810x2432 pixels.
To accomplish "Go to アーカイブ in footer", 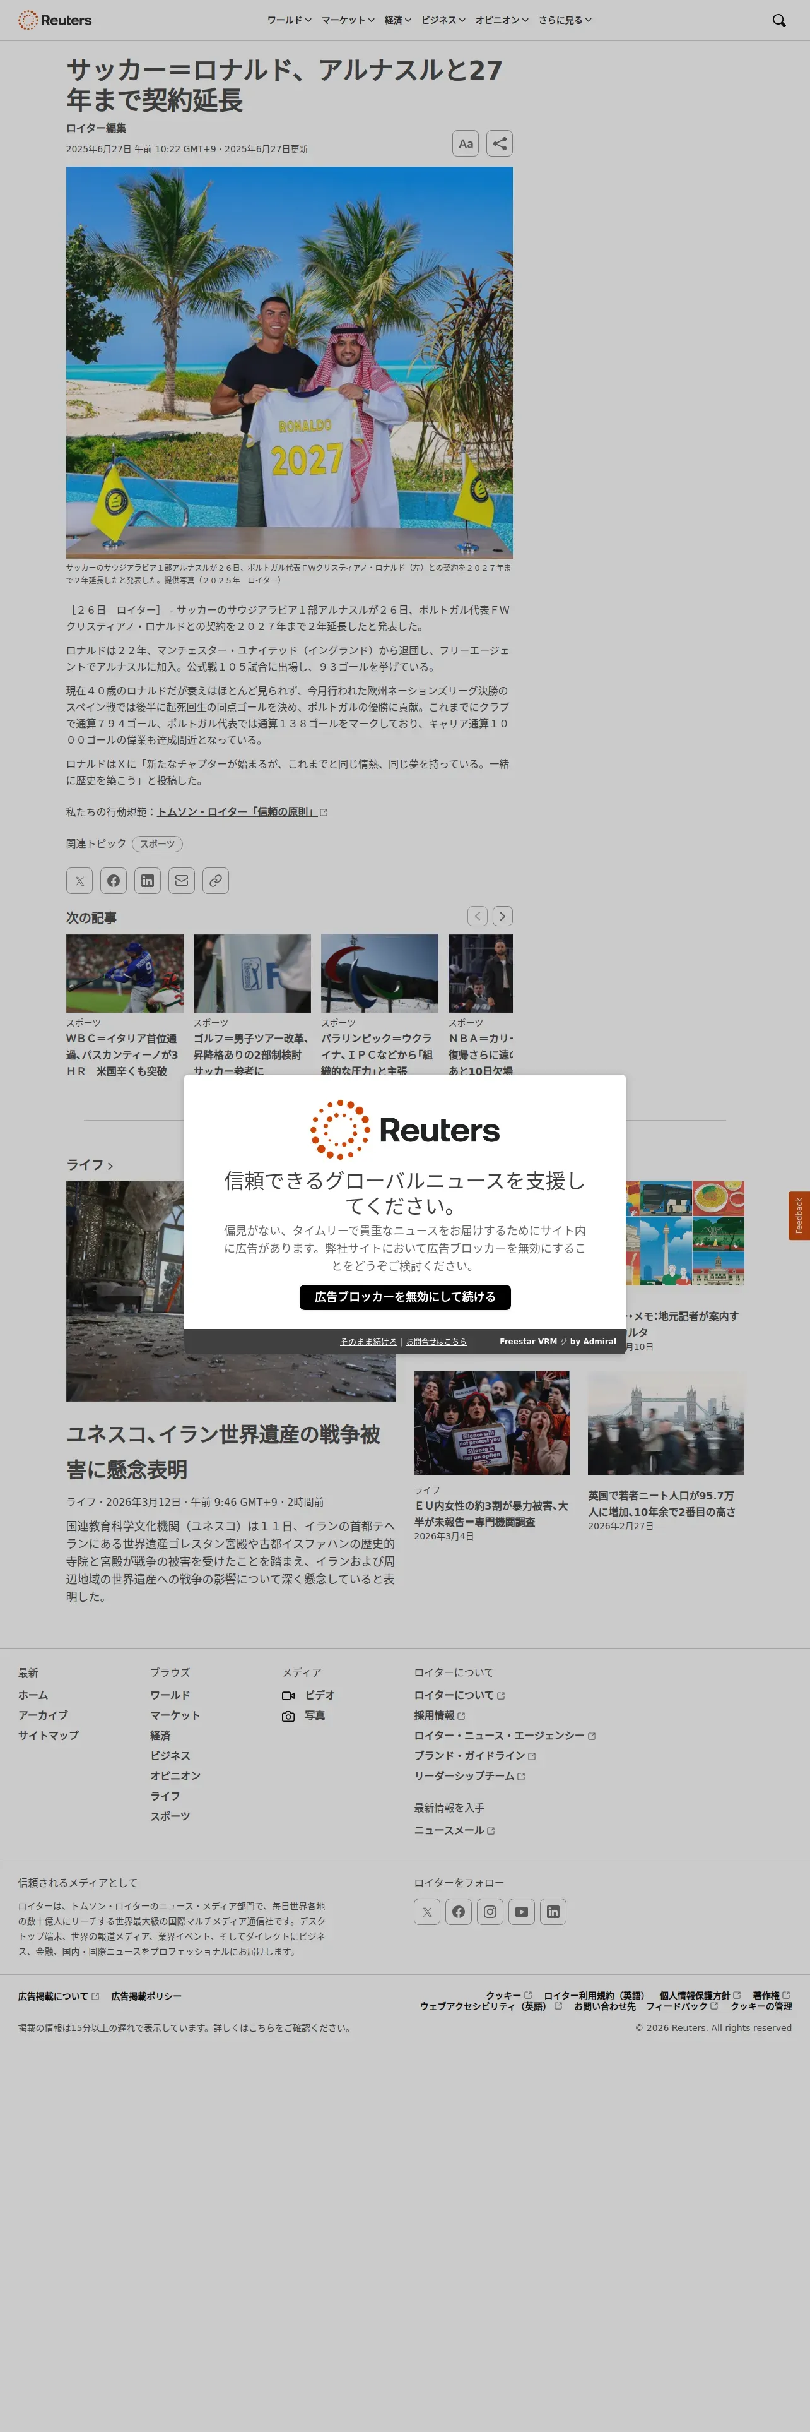I will [x=42, y=1715].
